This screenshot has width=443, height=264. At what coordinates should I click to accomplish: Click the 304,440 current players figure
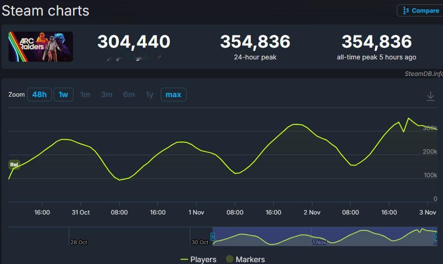(134, 41)
